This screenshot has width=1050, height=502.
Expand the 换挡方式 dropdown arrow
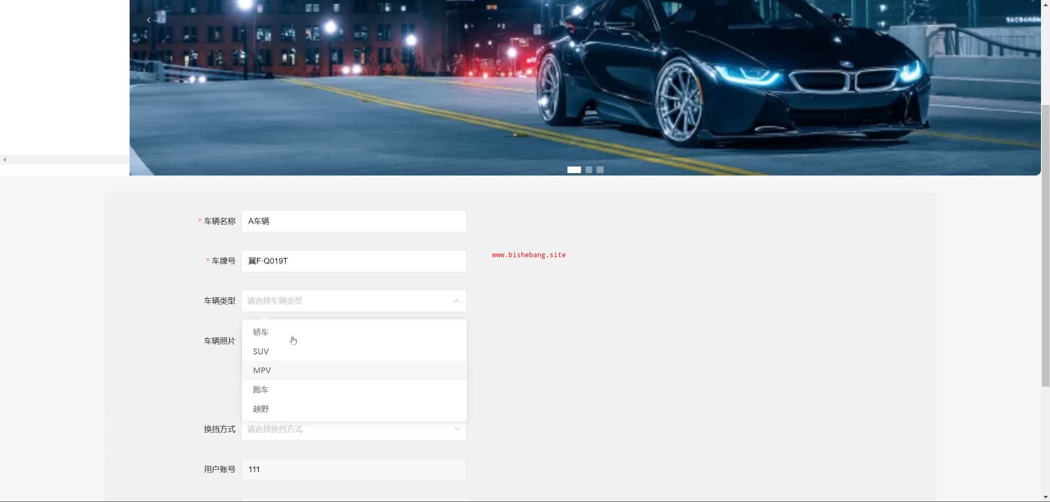[x=457, y=429]
